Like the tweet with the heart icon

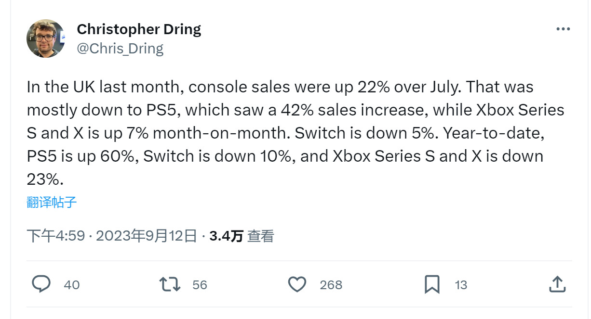(x=297, y=284)
